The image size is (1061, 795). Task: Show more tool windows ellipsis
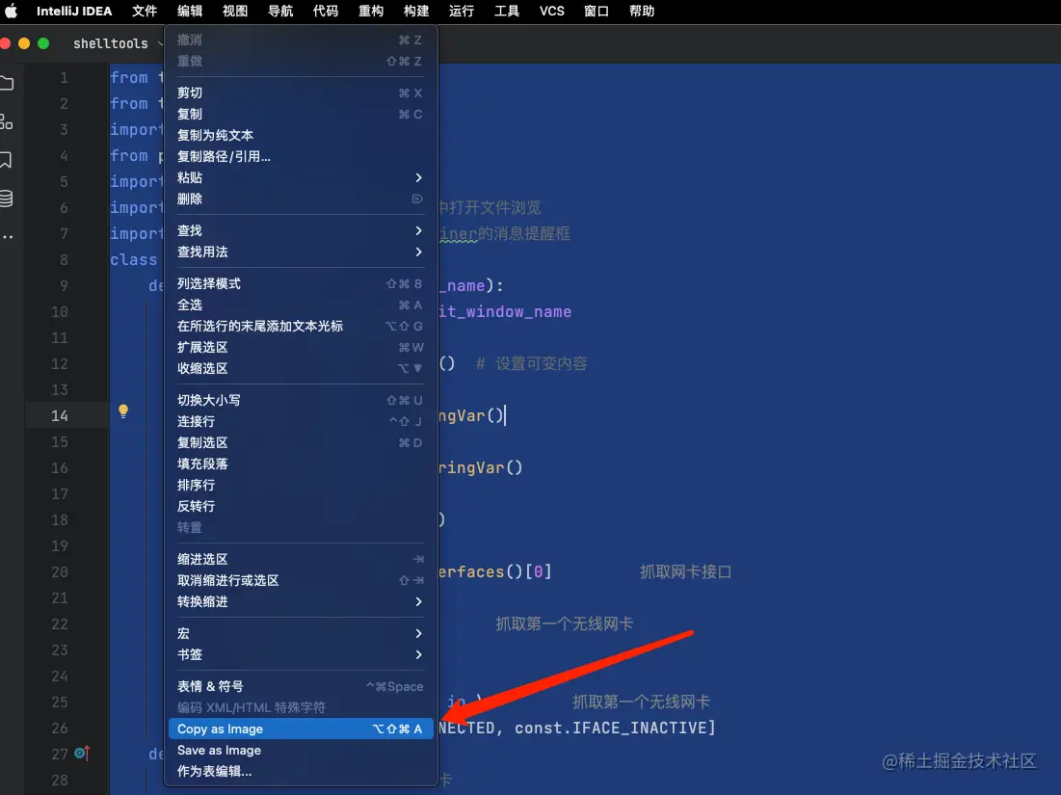8,237
